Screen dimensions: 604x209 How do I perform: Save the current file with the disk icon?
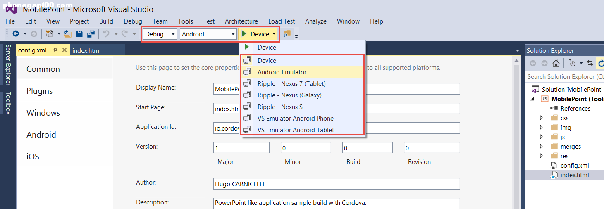(x=80, y=34)
